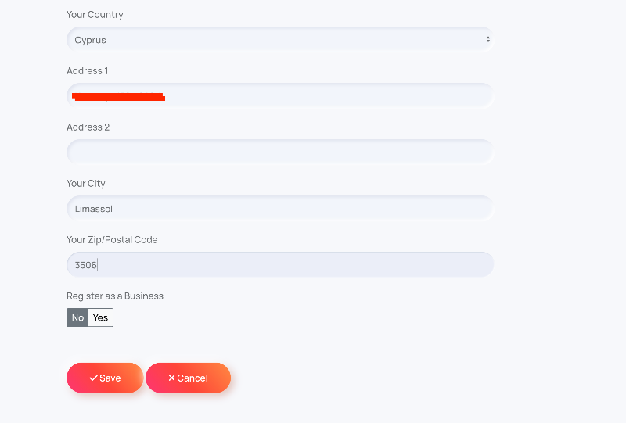Save the address form
The width and height of the screenshot is (626, 423).
[105, 378]
